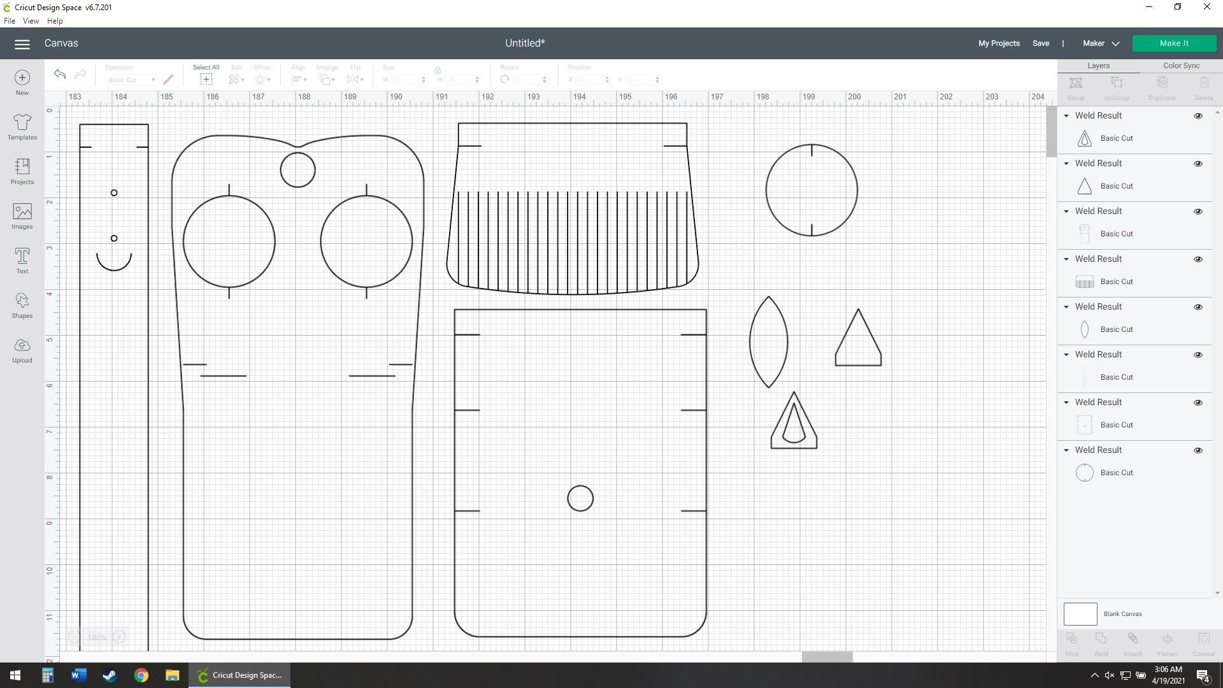Image resolution: width=1223 pixels, height=688 pixels.
Task: Click the color swatch beside the operation dropdown
Action: [x=168, y=79]
